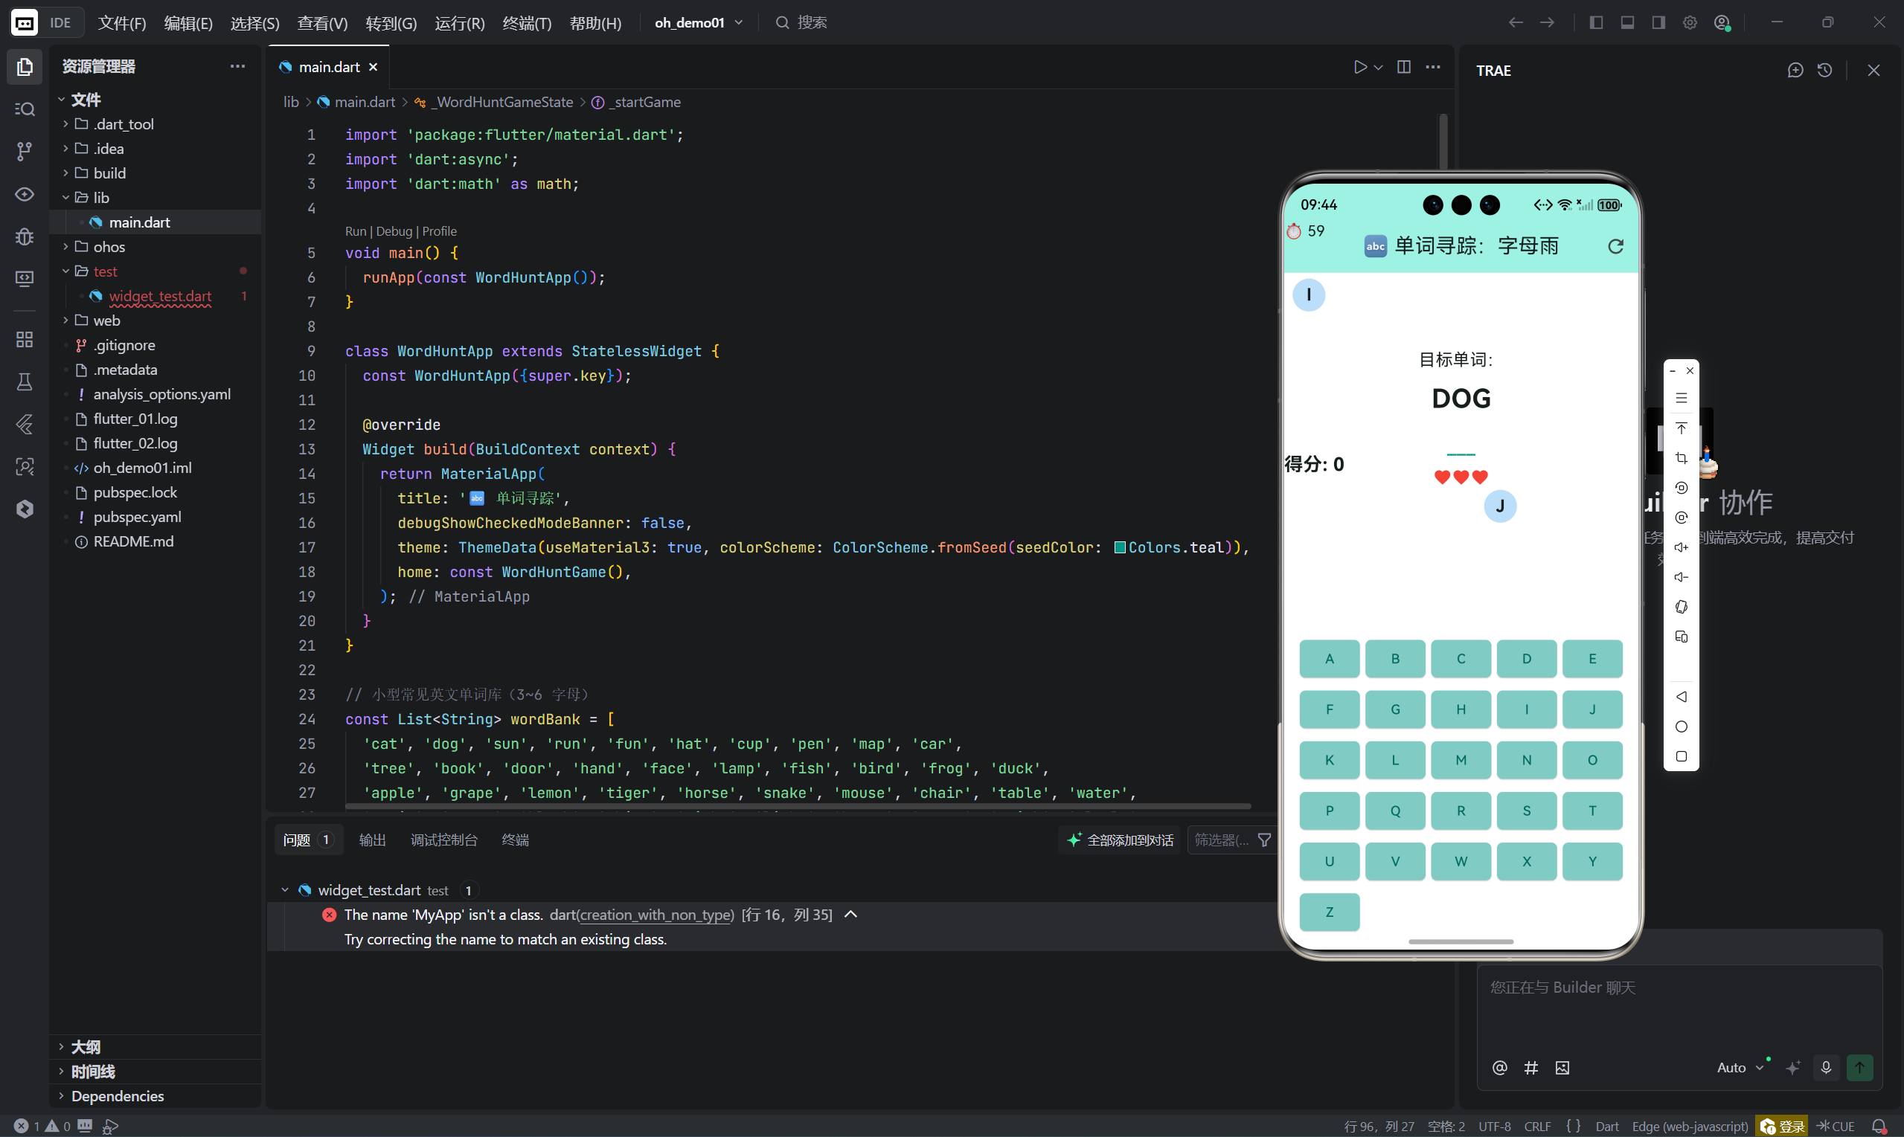Toggle the bottom panel layout icon
Image resolution: width=1904 pixels, height=1137 pixels.
click(x=1626, y=23)
